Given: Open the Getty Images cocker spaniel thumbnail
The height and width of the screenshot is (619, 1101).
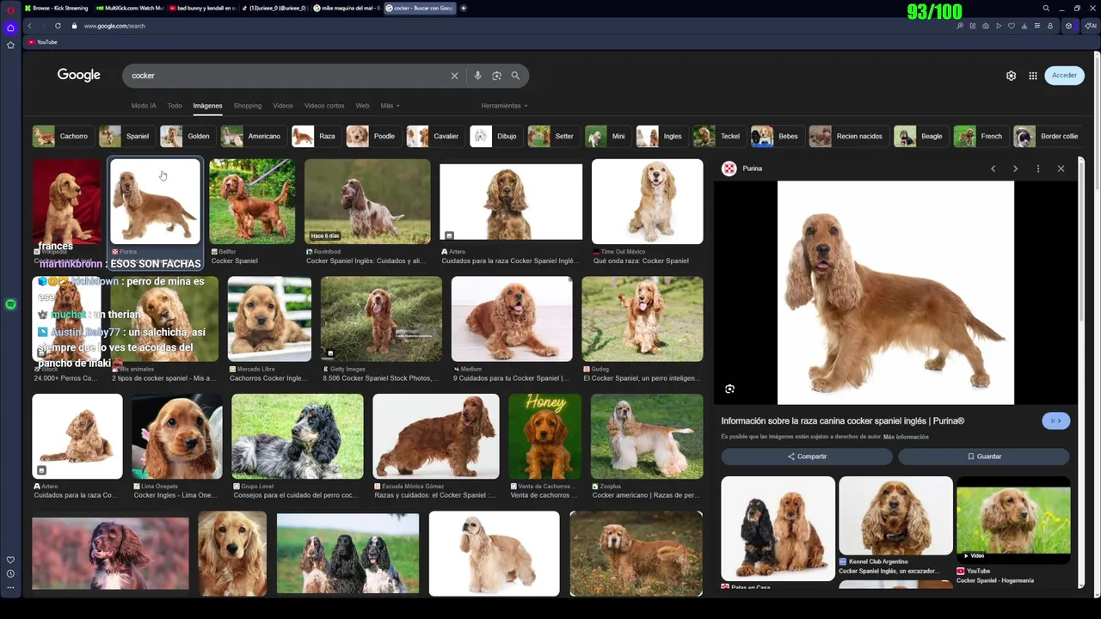Looking at the screenshot, I should click(x=381, y=319).
